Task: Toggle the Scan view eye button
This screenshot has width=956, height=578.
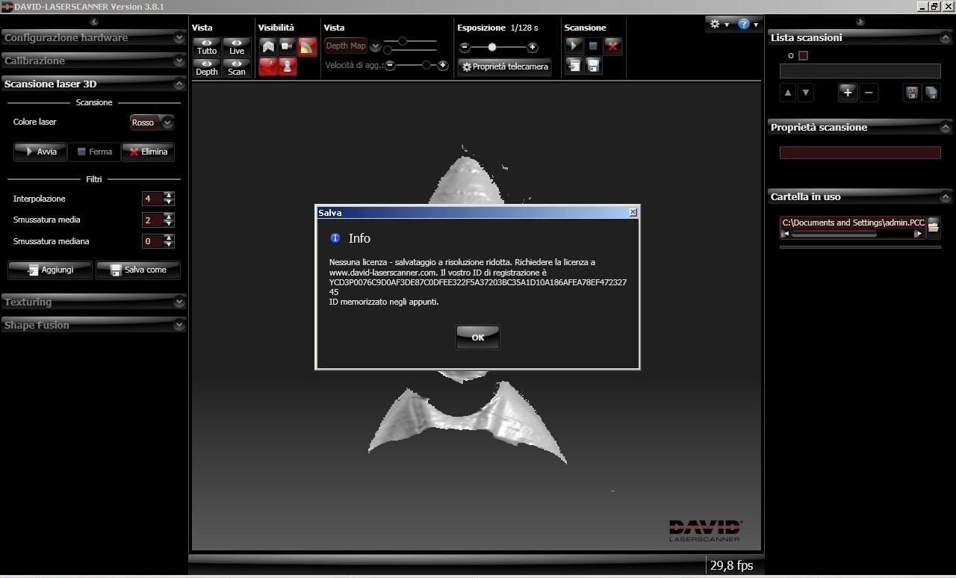Action: coord(237,67)
